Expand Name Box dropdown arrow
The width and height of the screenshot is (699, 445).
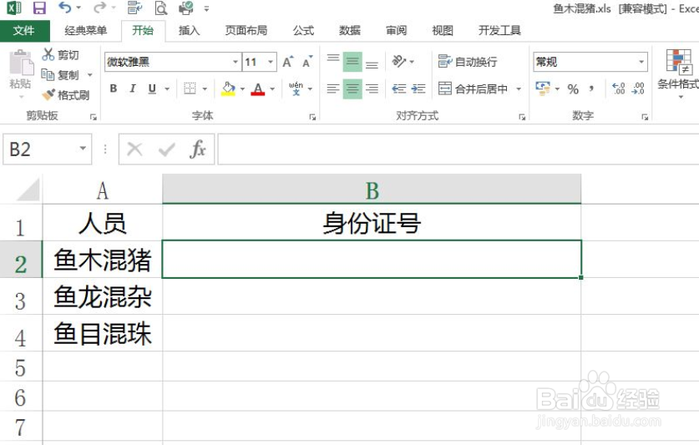pos(83,149)
